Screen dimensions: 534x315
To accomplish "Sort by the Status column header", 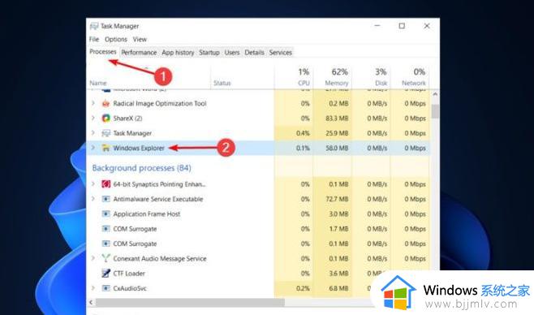I will pyautogui.click(x=222, y=83).
